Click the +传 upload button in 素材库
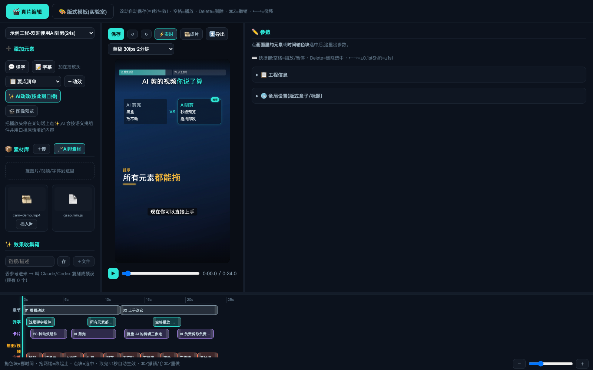 tap(42, 149)
